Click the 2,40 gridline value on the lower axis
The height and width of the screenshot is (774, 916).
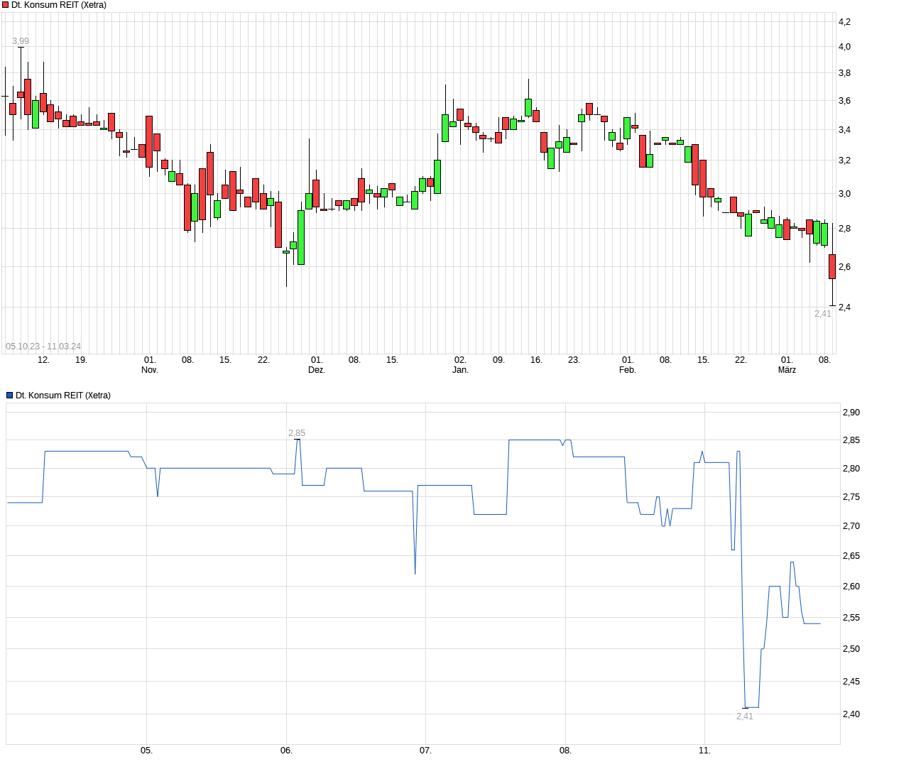(x=851, y=715)
